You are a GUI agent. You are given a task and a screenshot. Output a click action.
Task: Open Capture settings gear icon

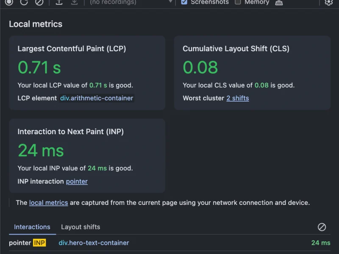328,2
